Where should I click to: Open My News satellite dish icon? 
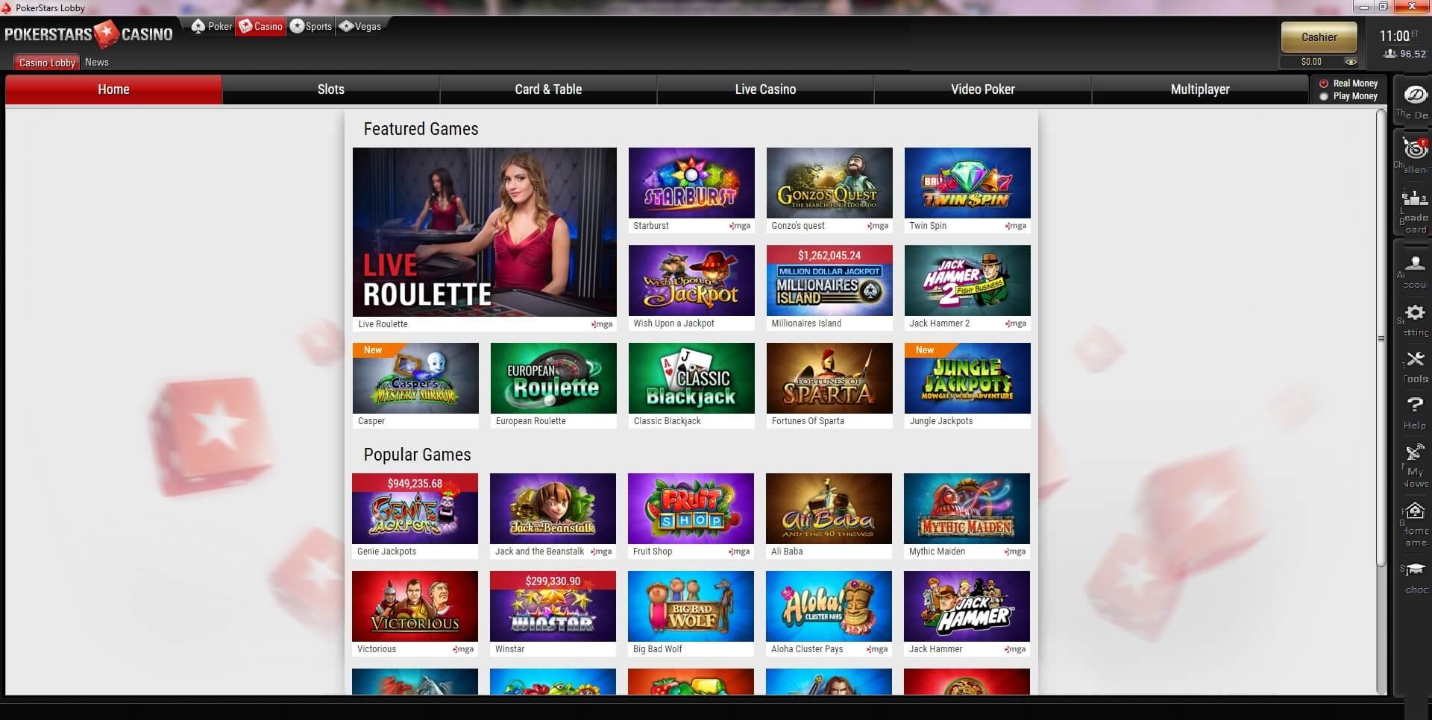pos(1415,452)
